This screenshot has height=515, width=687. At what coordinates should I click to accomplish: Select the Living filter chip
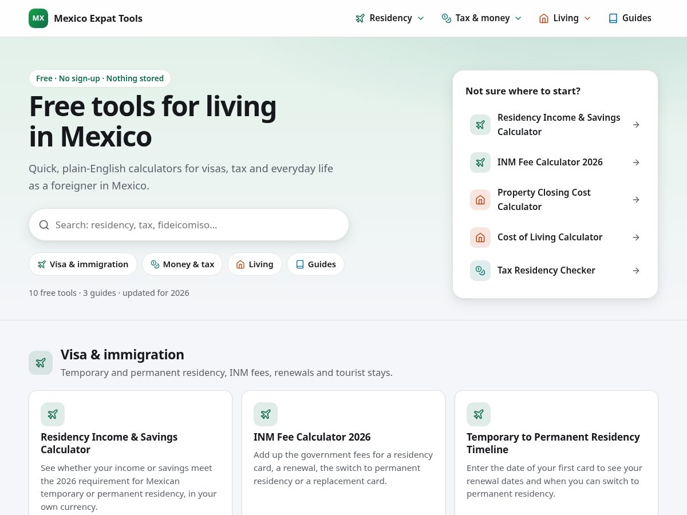pos(255,264)
